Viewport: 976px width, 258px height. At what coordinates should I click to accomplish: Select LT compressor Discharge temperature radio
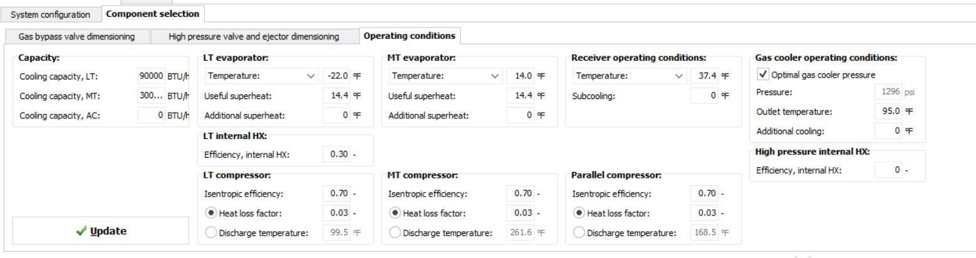(x=211, y=233)
